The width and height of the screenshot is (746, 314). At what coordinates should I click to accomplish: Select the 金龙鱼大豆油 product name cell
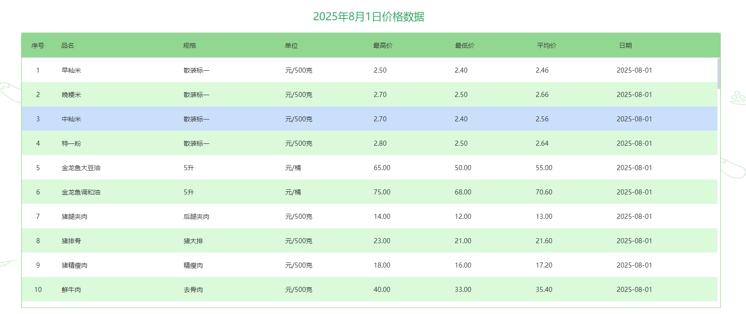pos(81,168)
